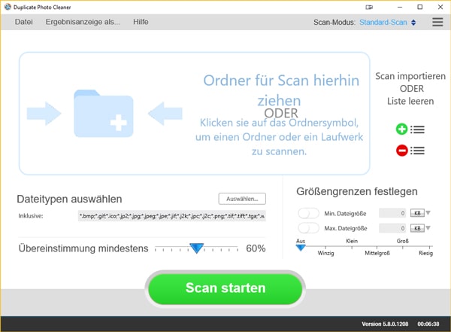
Task: Click the Inklusive file types field
Action: coord(172,217)
